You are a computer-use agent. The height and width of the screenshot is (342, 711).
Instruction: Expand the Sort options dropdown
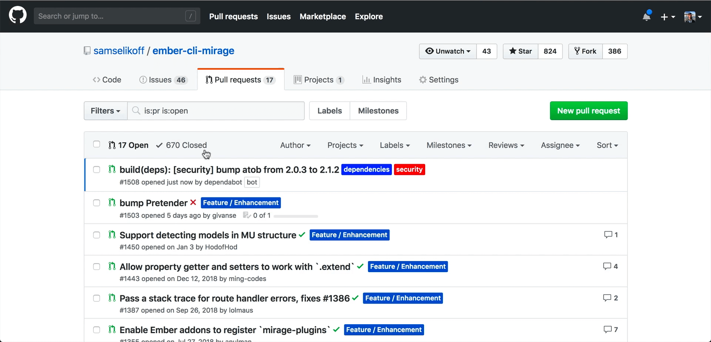click(x=607, y=145)
